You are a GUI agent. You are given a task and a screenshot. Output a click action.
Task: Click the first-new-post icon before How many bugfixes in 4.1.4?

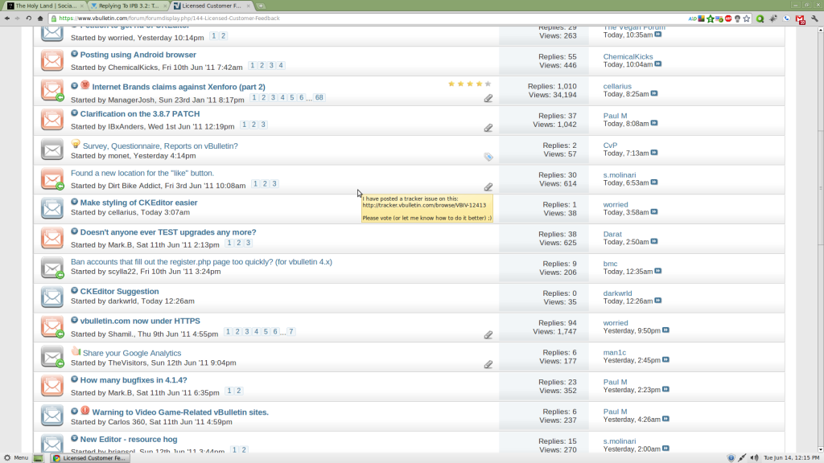pos(74,379)
